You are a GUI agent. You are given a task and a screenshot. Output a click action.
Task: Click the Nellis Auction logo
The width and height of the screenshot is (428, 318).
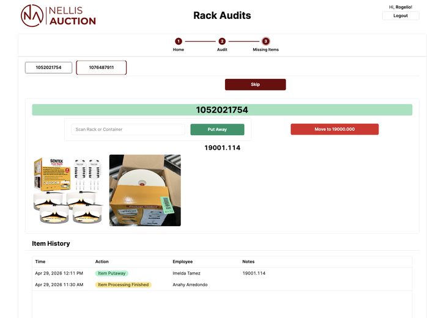pyautogui.click(x=58, y=15)
